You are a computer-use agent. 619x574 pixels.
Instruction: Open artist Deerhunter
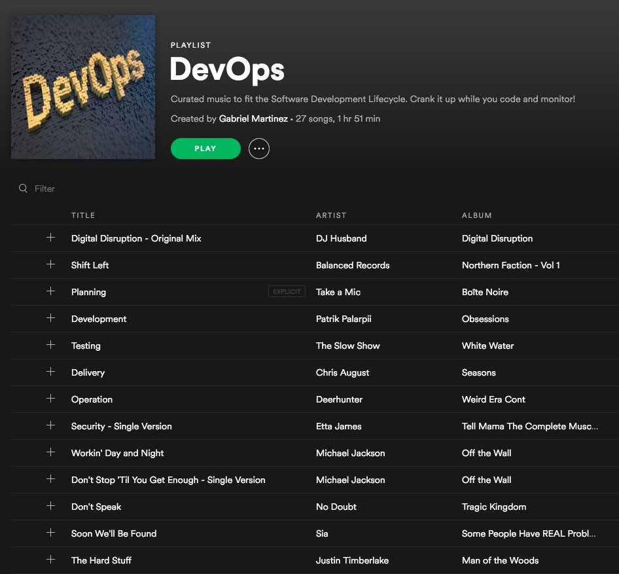[x=339, y=399]
